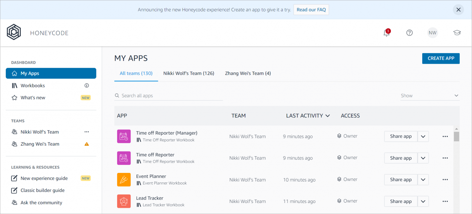
Task: Select the Zhang Wei's Team (4) tab
Action: pos(248,73)
